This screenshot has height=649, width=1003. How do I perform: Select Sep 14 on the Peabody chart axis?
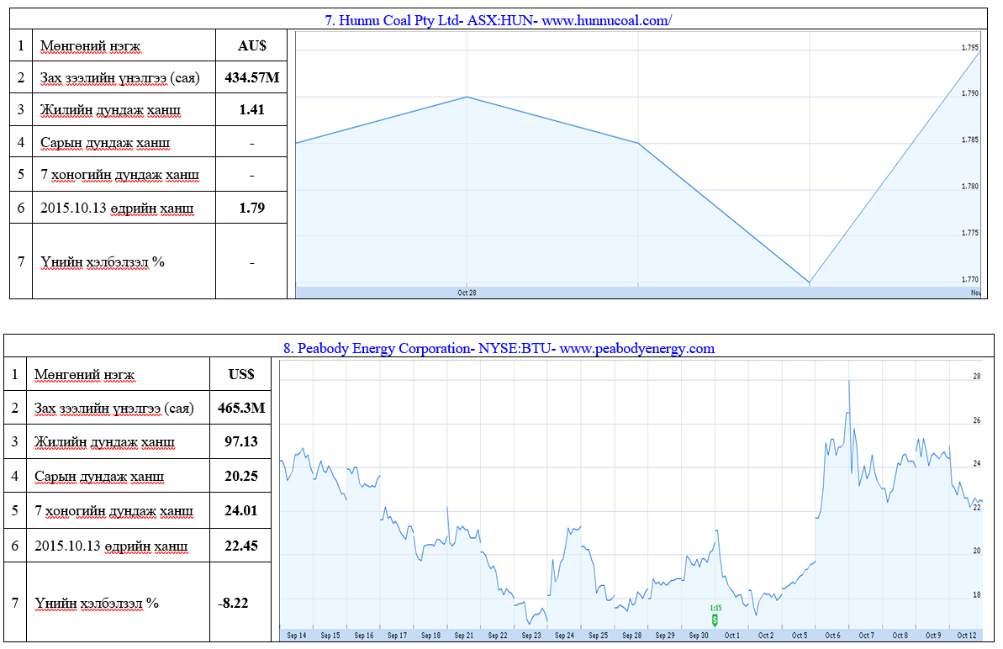tap(297, 636)
